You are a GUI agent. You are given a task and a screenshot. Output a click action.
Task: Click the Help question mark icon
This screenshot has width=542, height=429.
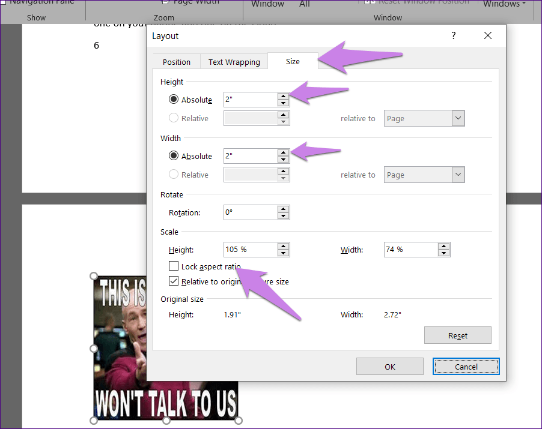click(454, 36)
